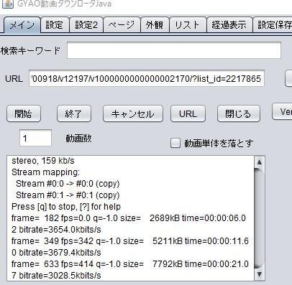This screenshot has height=285, width=292.
Task: Click the キャンセル button
Action: coord(133,113)
